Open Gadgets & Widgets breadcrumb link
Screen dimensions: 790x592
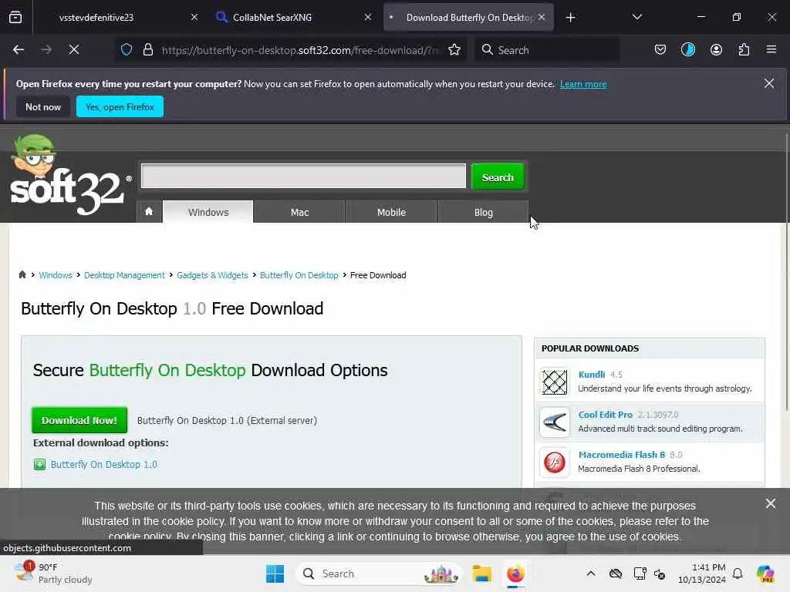212,275
